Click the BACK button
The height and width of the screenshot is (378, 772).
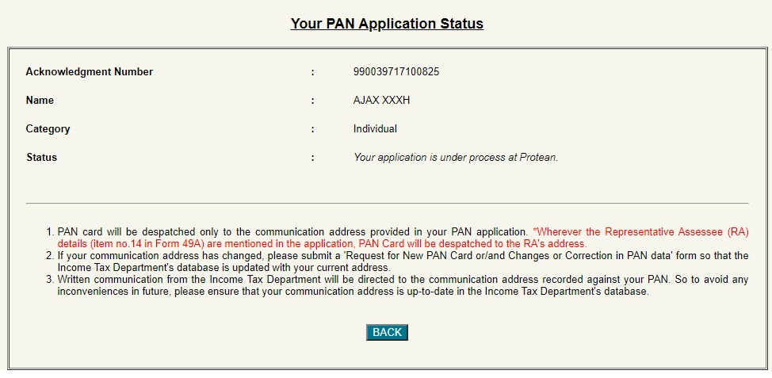387,332
